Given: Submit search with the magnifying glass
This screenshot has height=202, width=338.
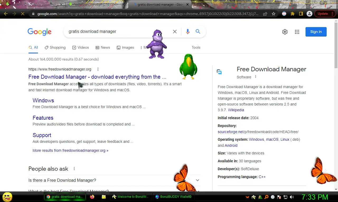Looking at the screenshot, I should click(x=198, y=32).
